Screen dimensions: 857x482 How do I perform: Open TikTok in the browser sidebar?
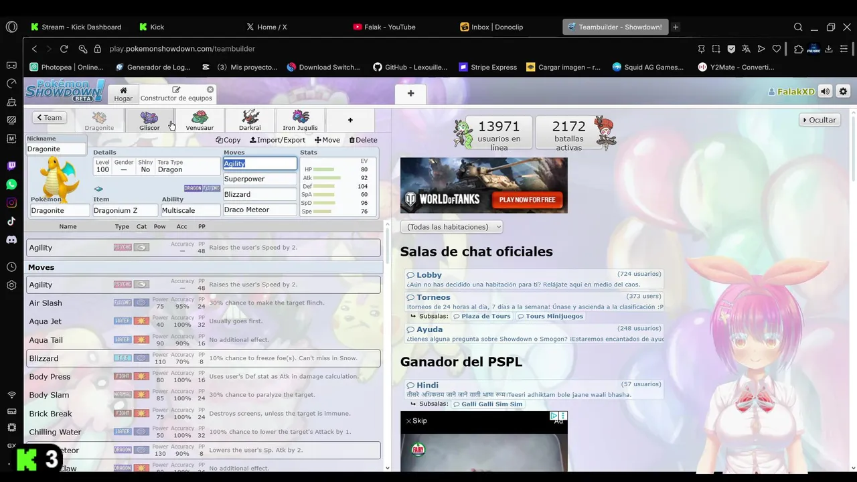pyautogui.click(x=11, y=221)
